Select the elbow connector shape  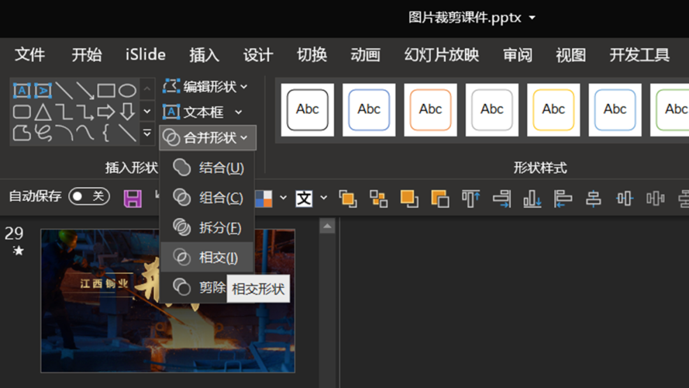pyautogui.click(x=64, y=112)
